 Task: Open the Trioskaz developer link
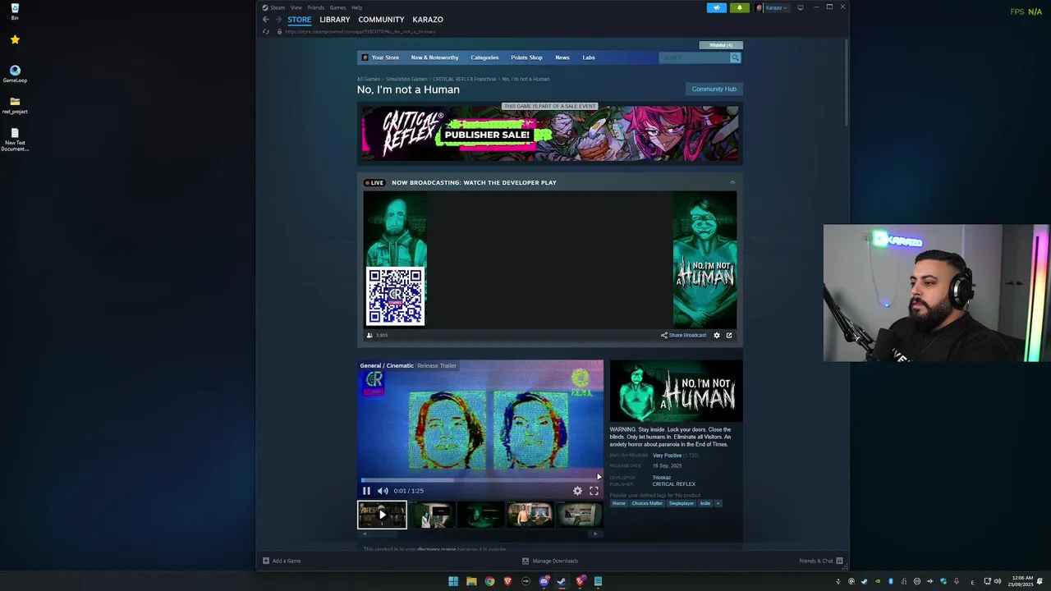(x=662, y=478)
